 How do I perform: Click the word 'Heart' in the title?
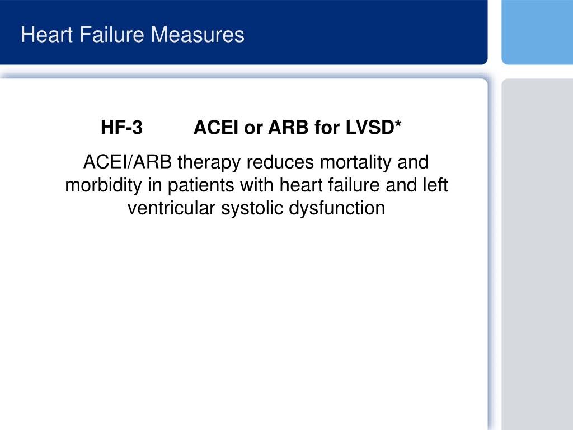[x=47, y=35]
